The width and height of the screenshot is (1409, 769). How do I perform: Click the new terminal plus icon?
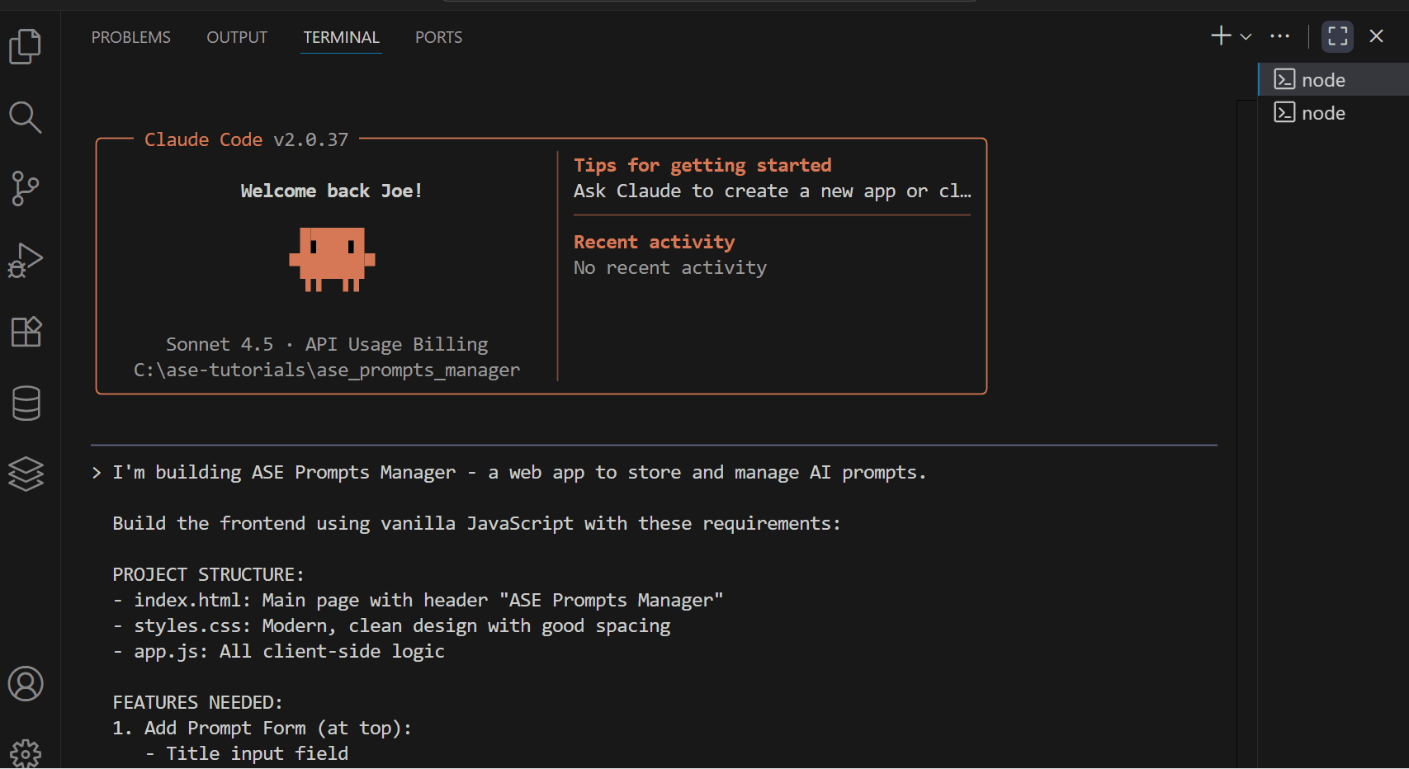(x=1220, y=36)
